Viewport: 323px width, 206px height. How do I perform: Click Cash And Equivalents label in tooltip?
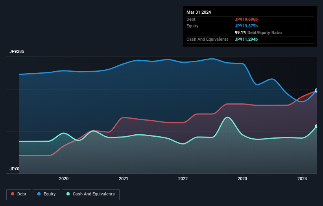coord(207,39)
